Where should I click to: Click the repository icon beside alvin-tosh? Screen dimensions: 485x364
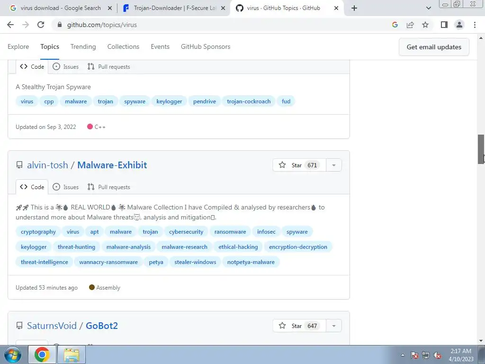pos(19,165)
